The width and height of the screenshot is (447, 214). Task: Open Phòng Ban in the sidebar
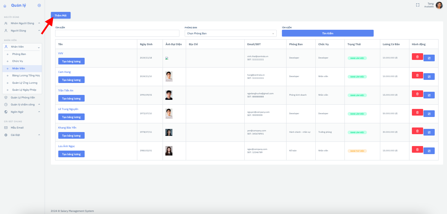coord(19,54)
